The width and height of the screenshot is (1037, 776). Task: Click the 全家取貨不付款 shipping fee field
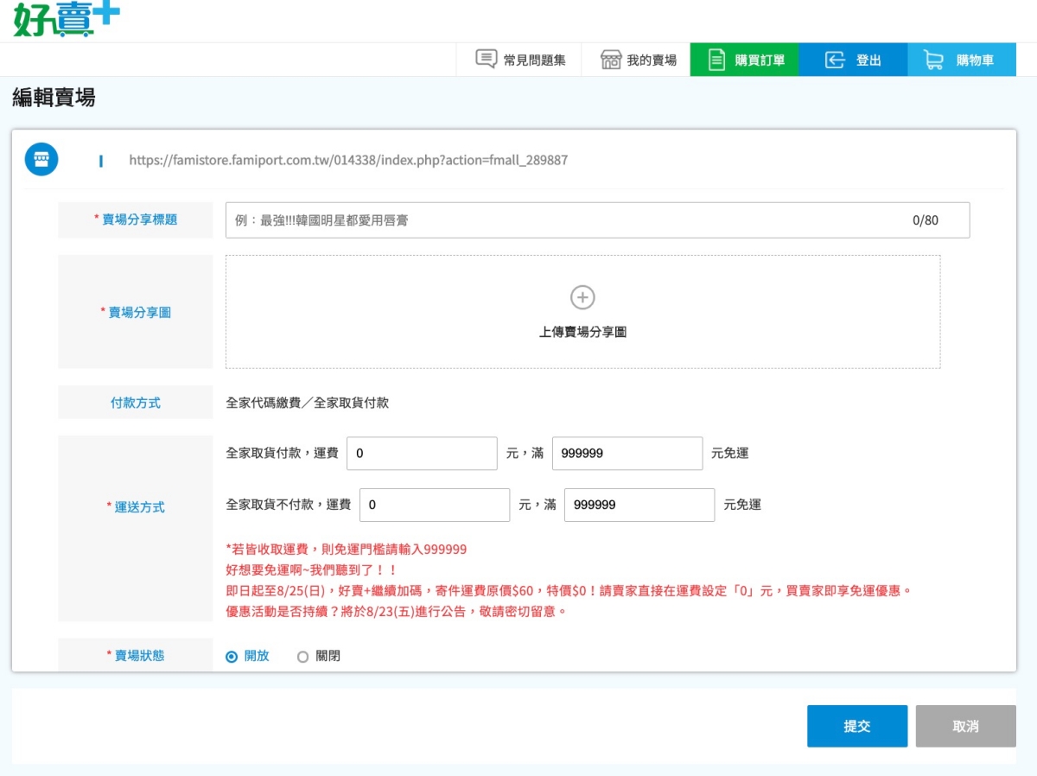435,506
